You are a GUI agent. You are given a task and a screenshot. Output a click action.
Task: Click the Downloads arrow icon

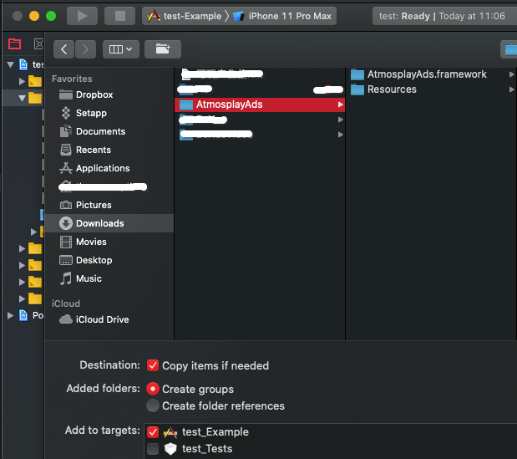(x=66, y=223)
